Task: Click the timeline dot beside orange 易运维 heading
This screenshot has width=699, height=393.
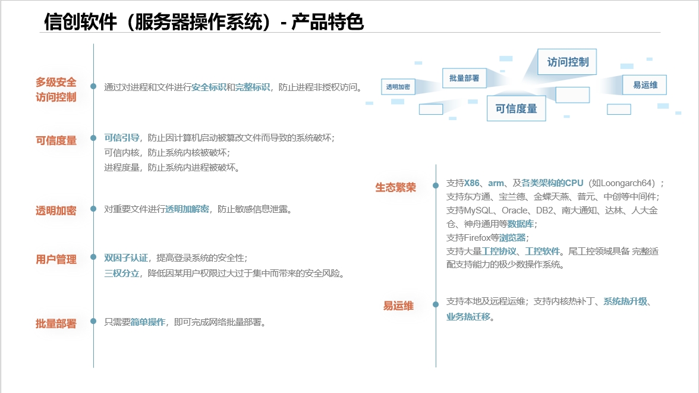Action: (436, 304)
